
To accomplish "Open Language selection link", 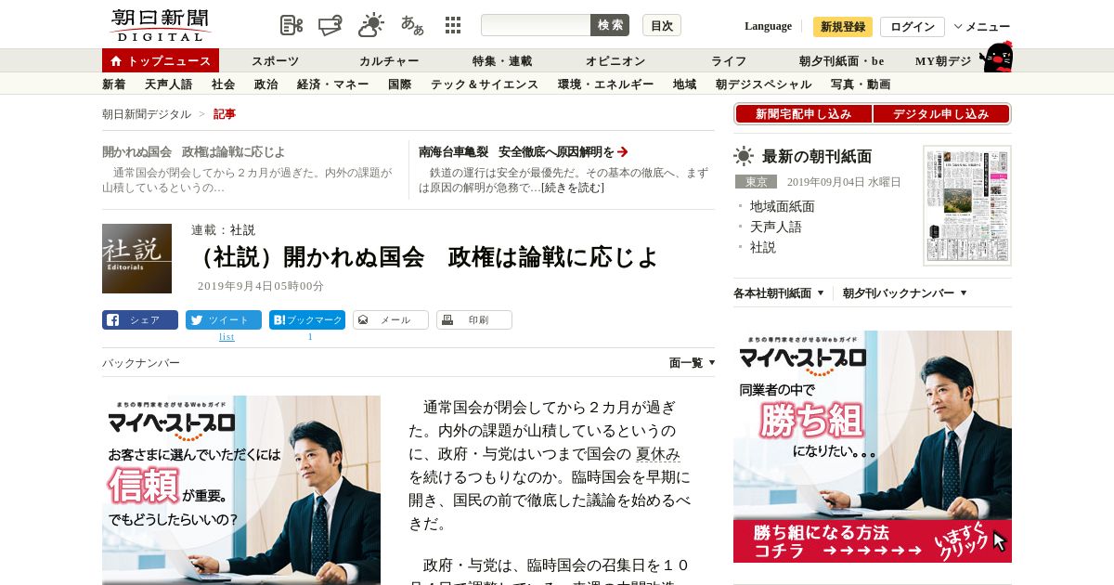I will pyautogui.click(x=768, y=26).
